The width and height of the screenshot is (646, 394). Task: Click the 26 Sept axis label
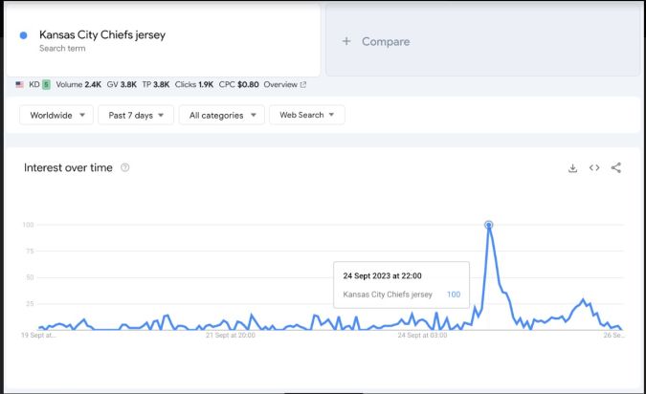pos(613,335)
